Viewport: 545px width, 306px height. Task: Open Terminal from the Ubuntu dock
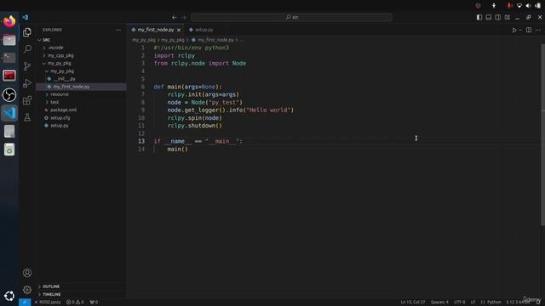point(9,58)
